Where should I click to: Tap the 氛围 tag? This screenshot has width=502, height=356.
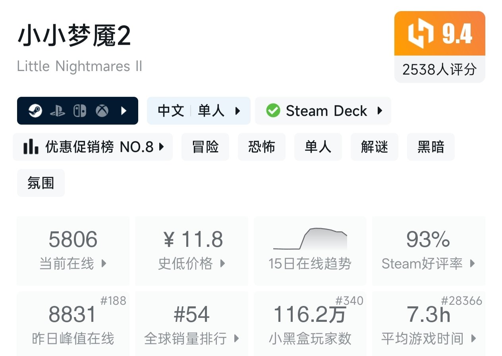[41, 183]
